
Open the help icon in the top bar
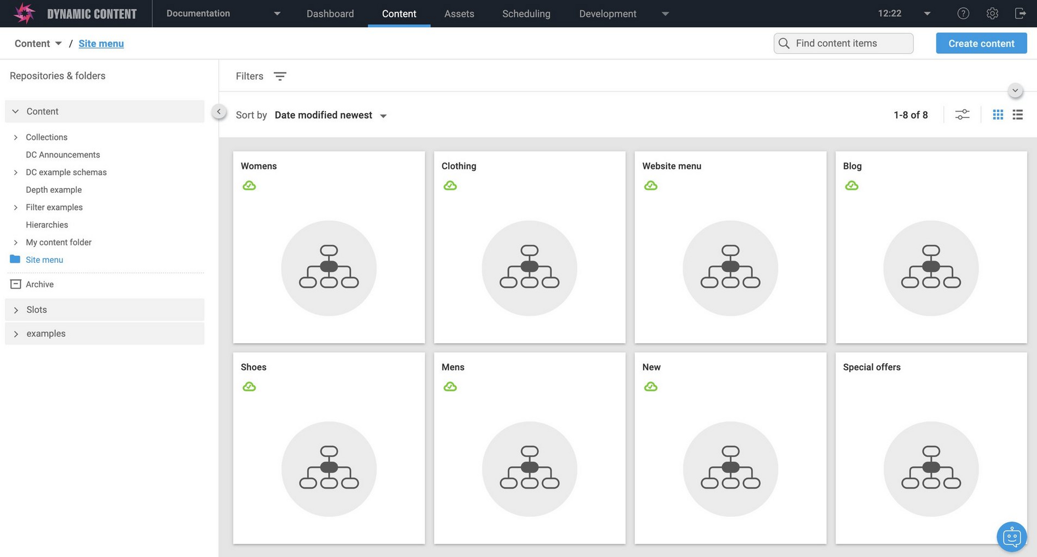(964, 13)
